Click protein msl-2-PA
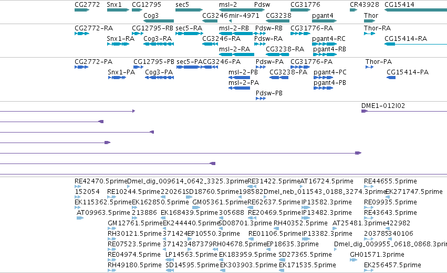Screen dimensions: 447x273 click(239, 88)
